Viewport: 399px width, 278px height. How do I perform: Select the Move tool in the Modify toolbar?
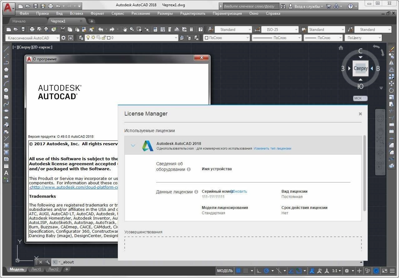391,83
